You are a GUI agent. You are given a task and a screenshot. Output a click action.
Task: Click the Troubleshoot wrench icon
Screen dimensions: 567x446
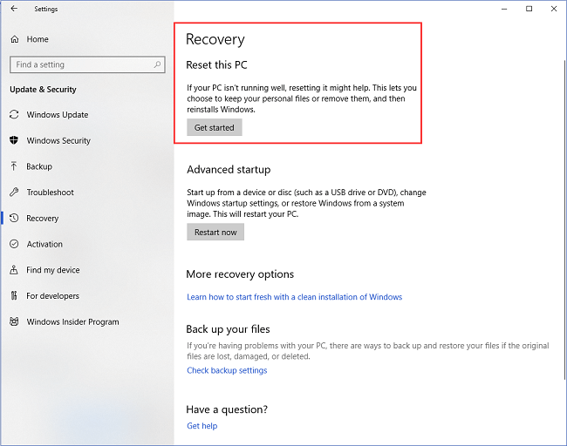point(15,193)
